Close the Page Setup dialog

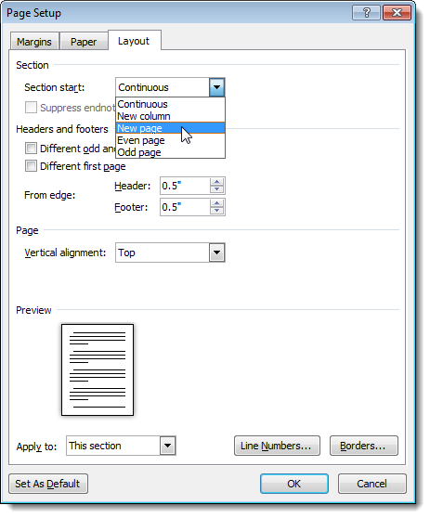(x=397, y=13)
